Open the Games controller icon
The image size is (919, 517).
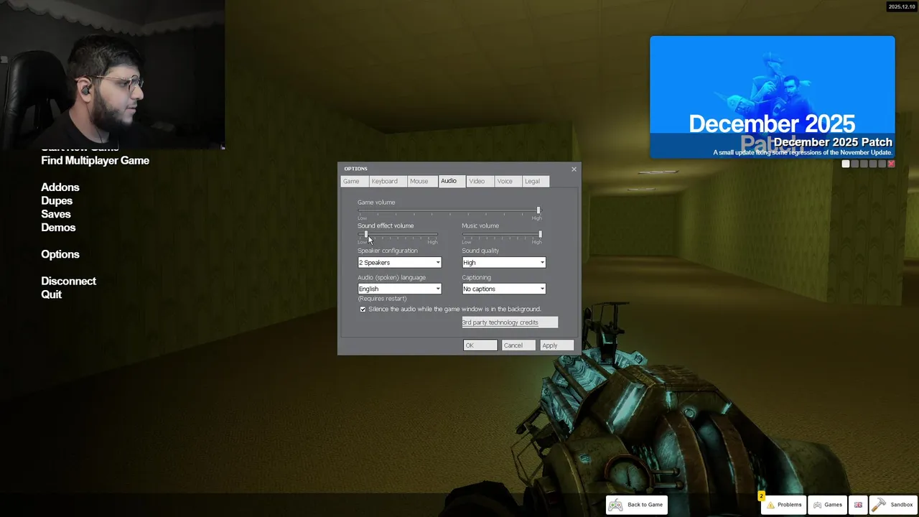point(817,505)
